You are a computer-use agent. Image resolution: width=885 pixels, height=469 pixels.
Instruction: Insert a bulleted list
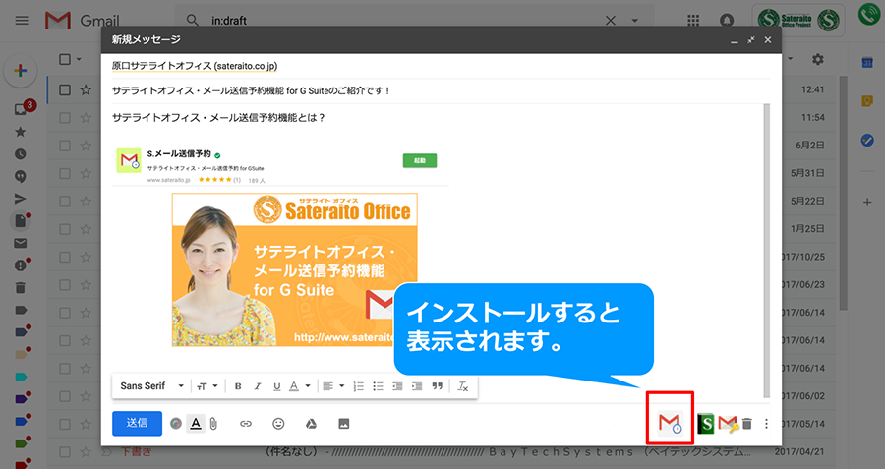click(378, 386)
